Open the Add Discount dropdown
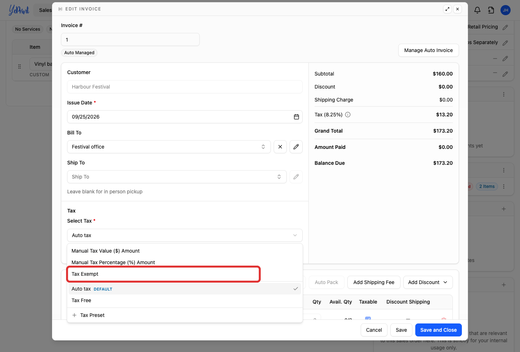Image resolution: width=520 pixels, height=352 pixels. 428,282
